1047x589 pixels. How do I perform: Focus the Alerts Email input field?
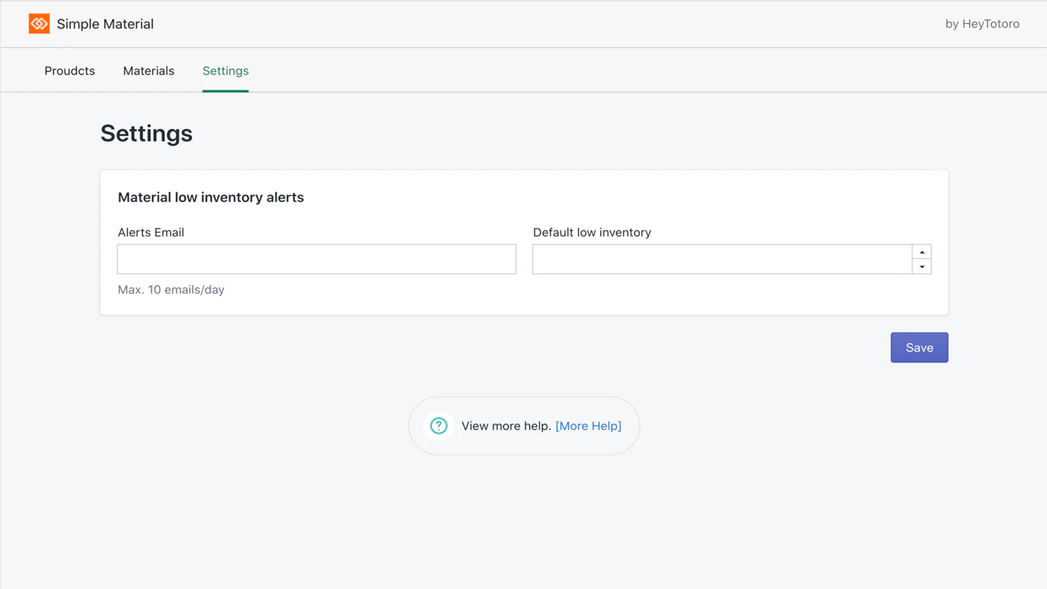[x=317, y=259]
